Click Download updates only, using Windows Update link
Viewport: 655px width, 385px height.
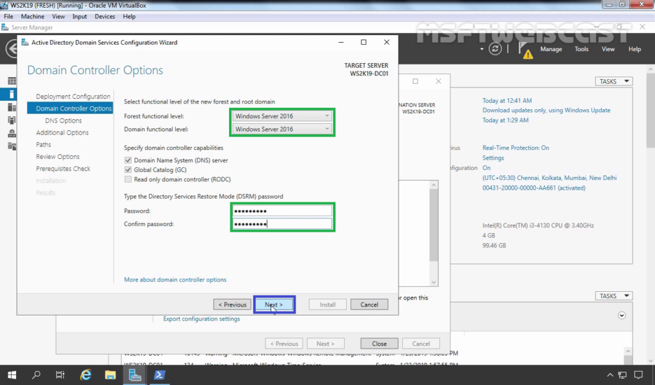click(546, 110)
